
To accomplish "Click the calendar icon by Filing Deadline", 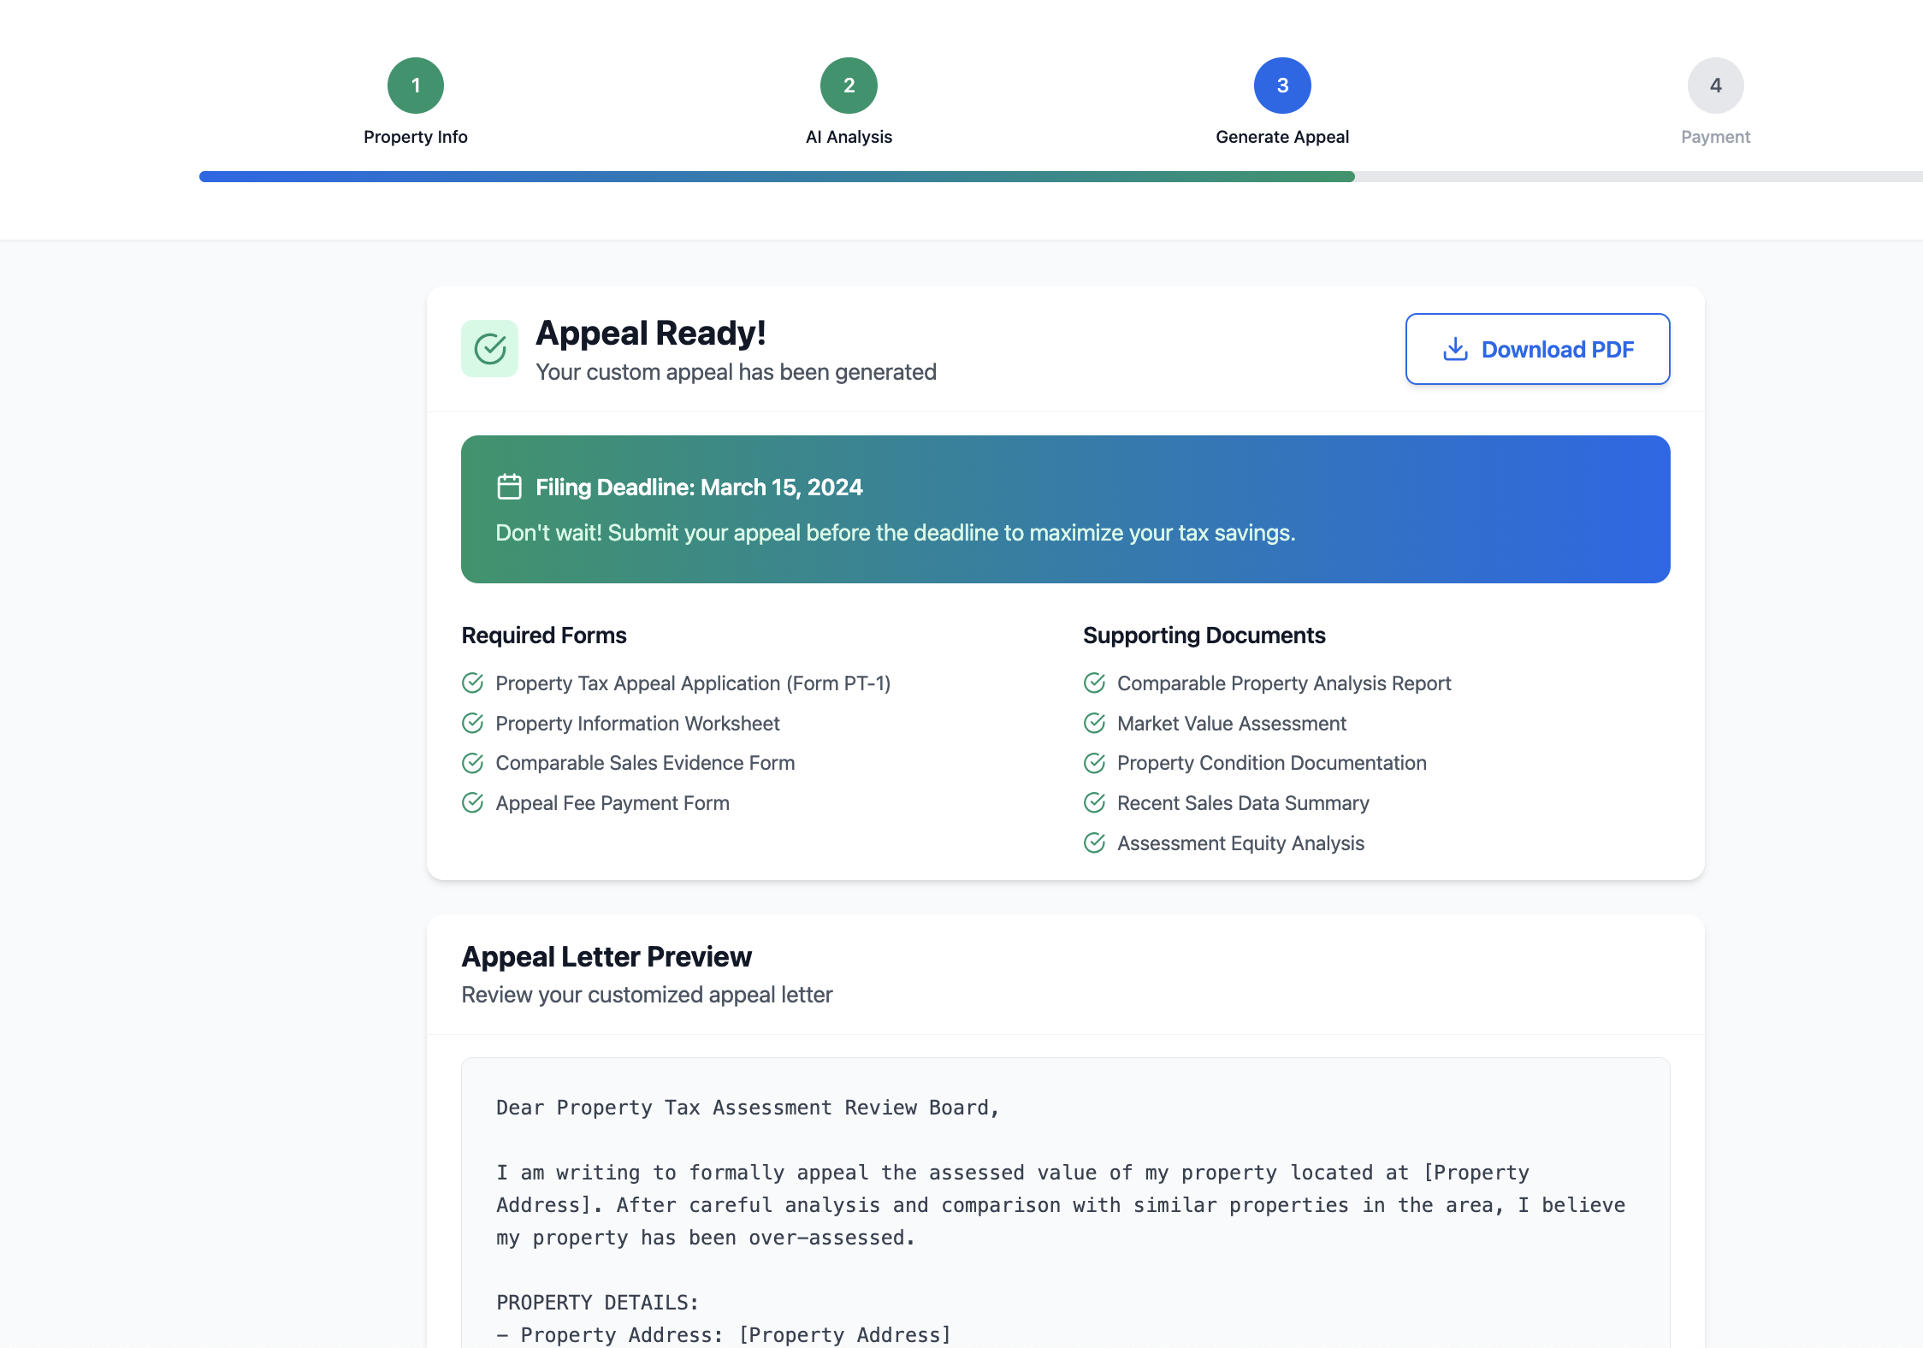I will (509, 487).
